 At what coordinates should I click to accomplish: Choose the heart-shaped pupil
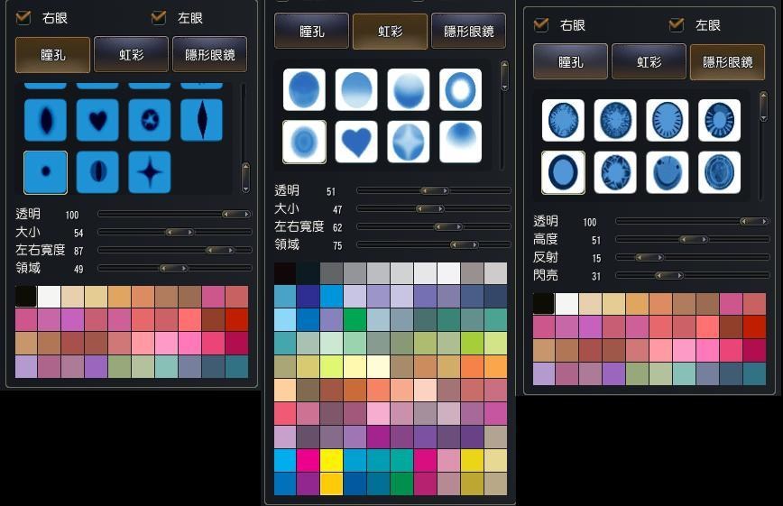[x=97, y=120]
